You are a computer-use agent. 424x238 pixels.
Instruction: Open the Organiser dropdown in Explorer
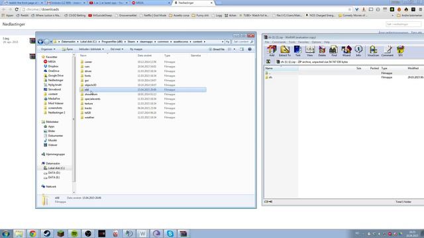[x=48, y=49]
